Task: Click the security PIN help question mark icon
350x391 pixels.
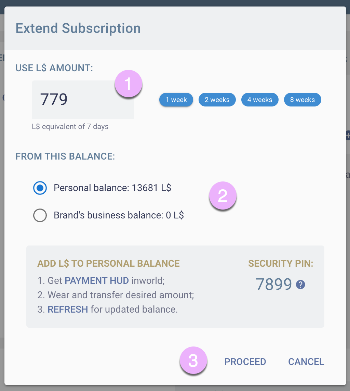Action: click(300, 285)
